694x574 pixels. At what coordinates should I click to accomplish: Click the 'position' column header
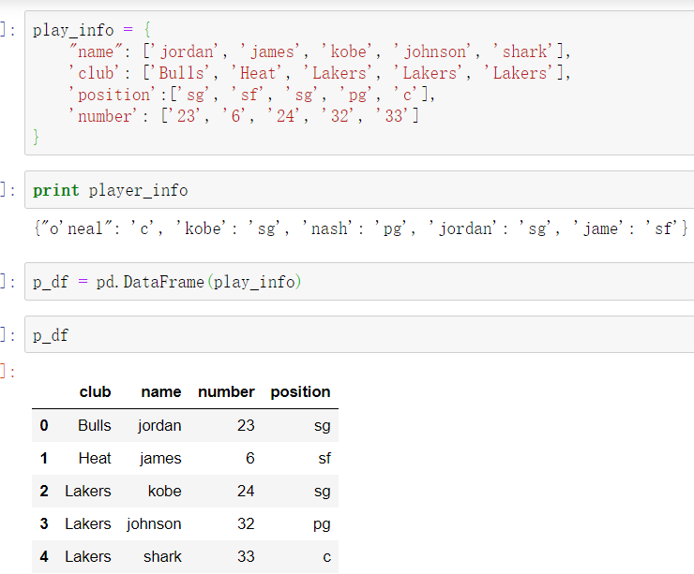click(x=300, y=392)
